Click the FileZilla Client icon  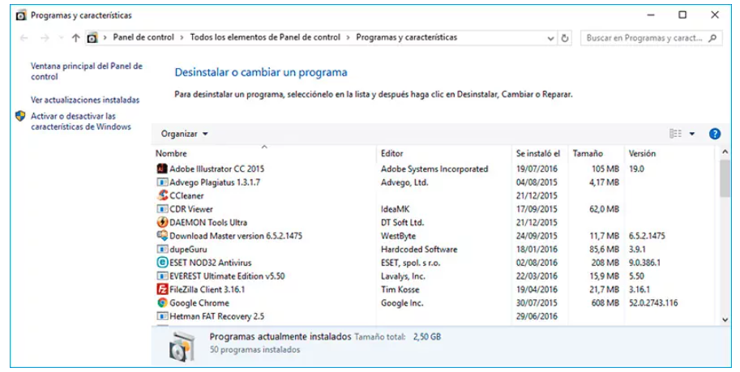tap(162, 289)
